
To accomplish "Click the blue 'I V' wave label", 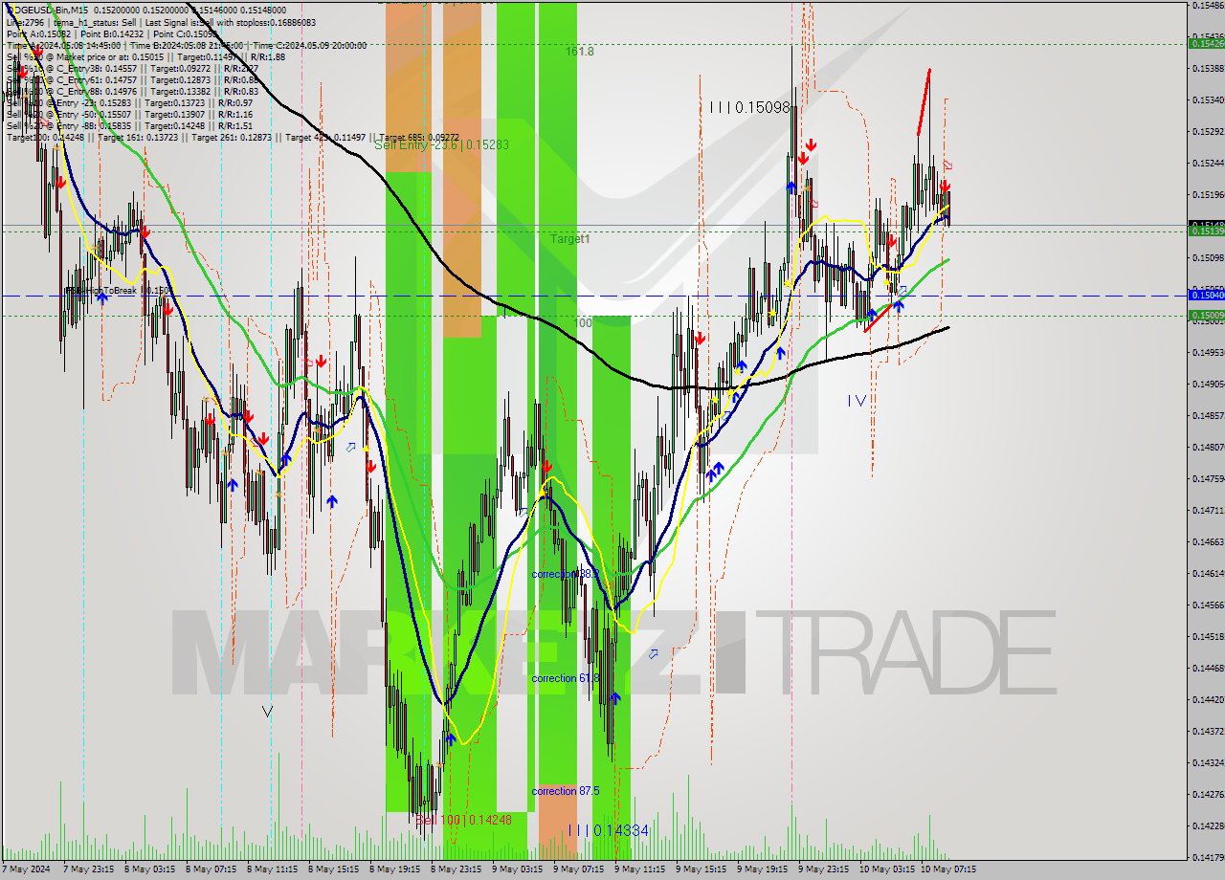I will pos(857,401).
